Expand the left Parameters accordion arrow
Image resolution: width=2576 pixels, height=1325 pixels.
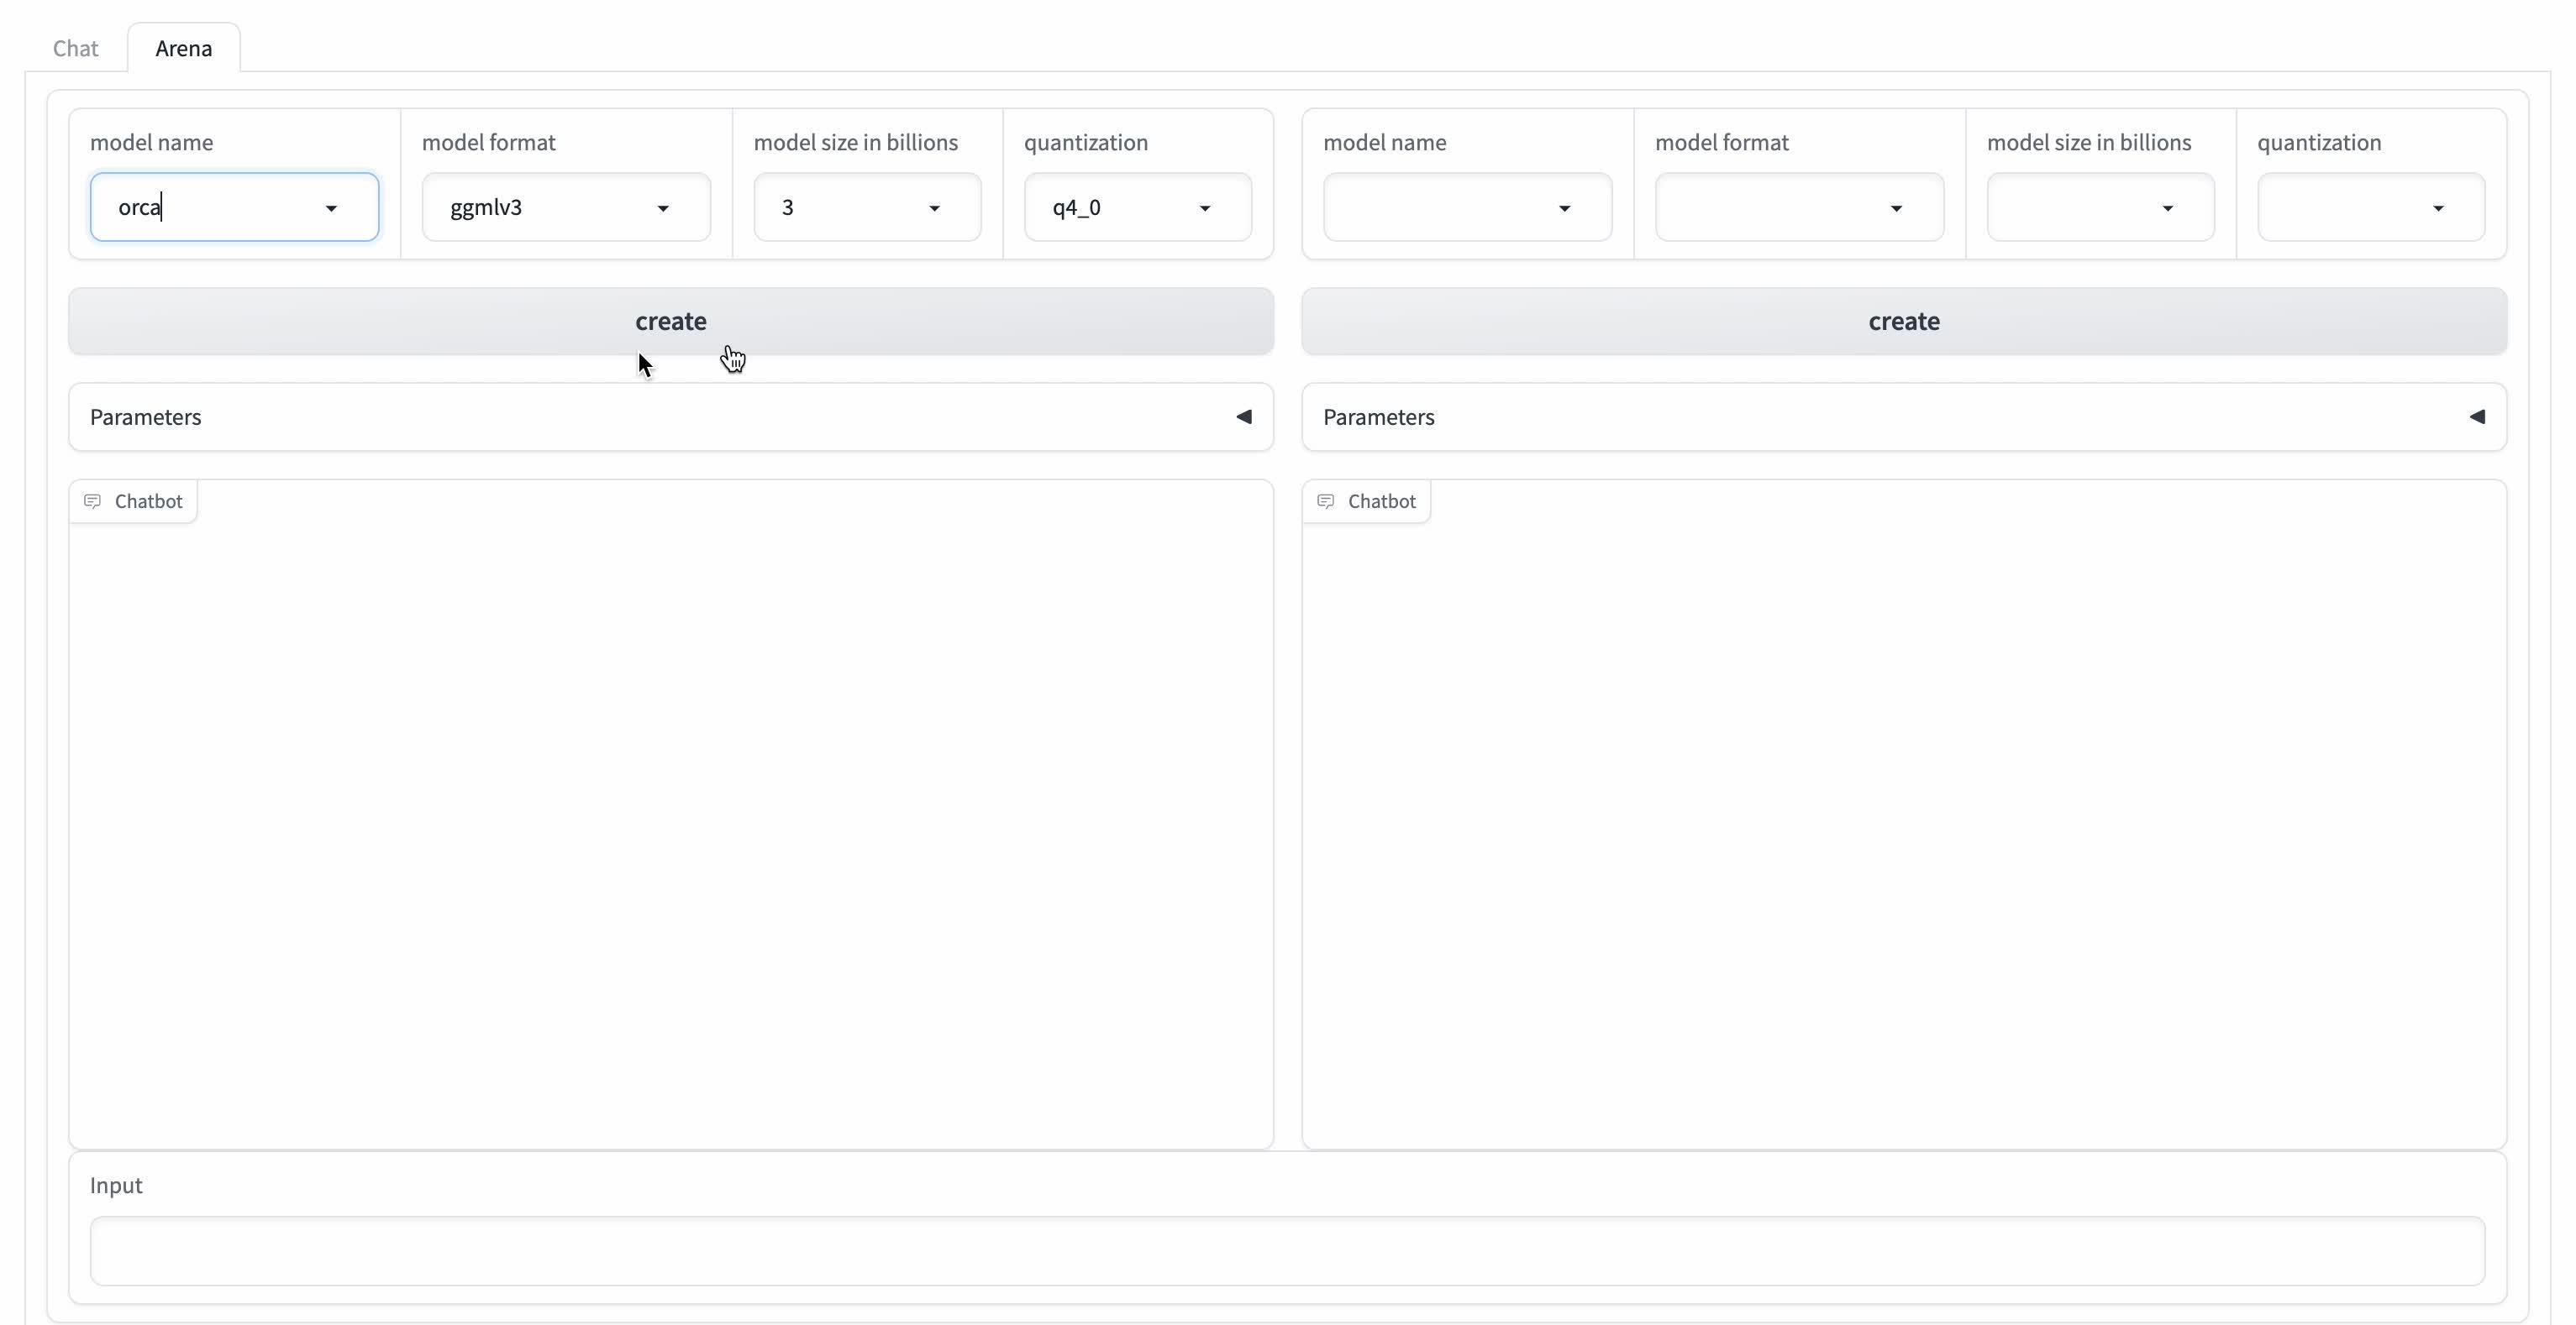(1244, 416)
